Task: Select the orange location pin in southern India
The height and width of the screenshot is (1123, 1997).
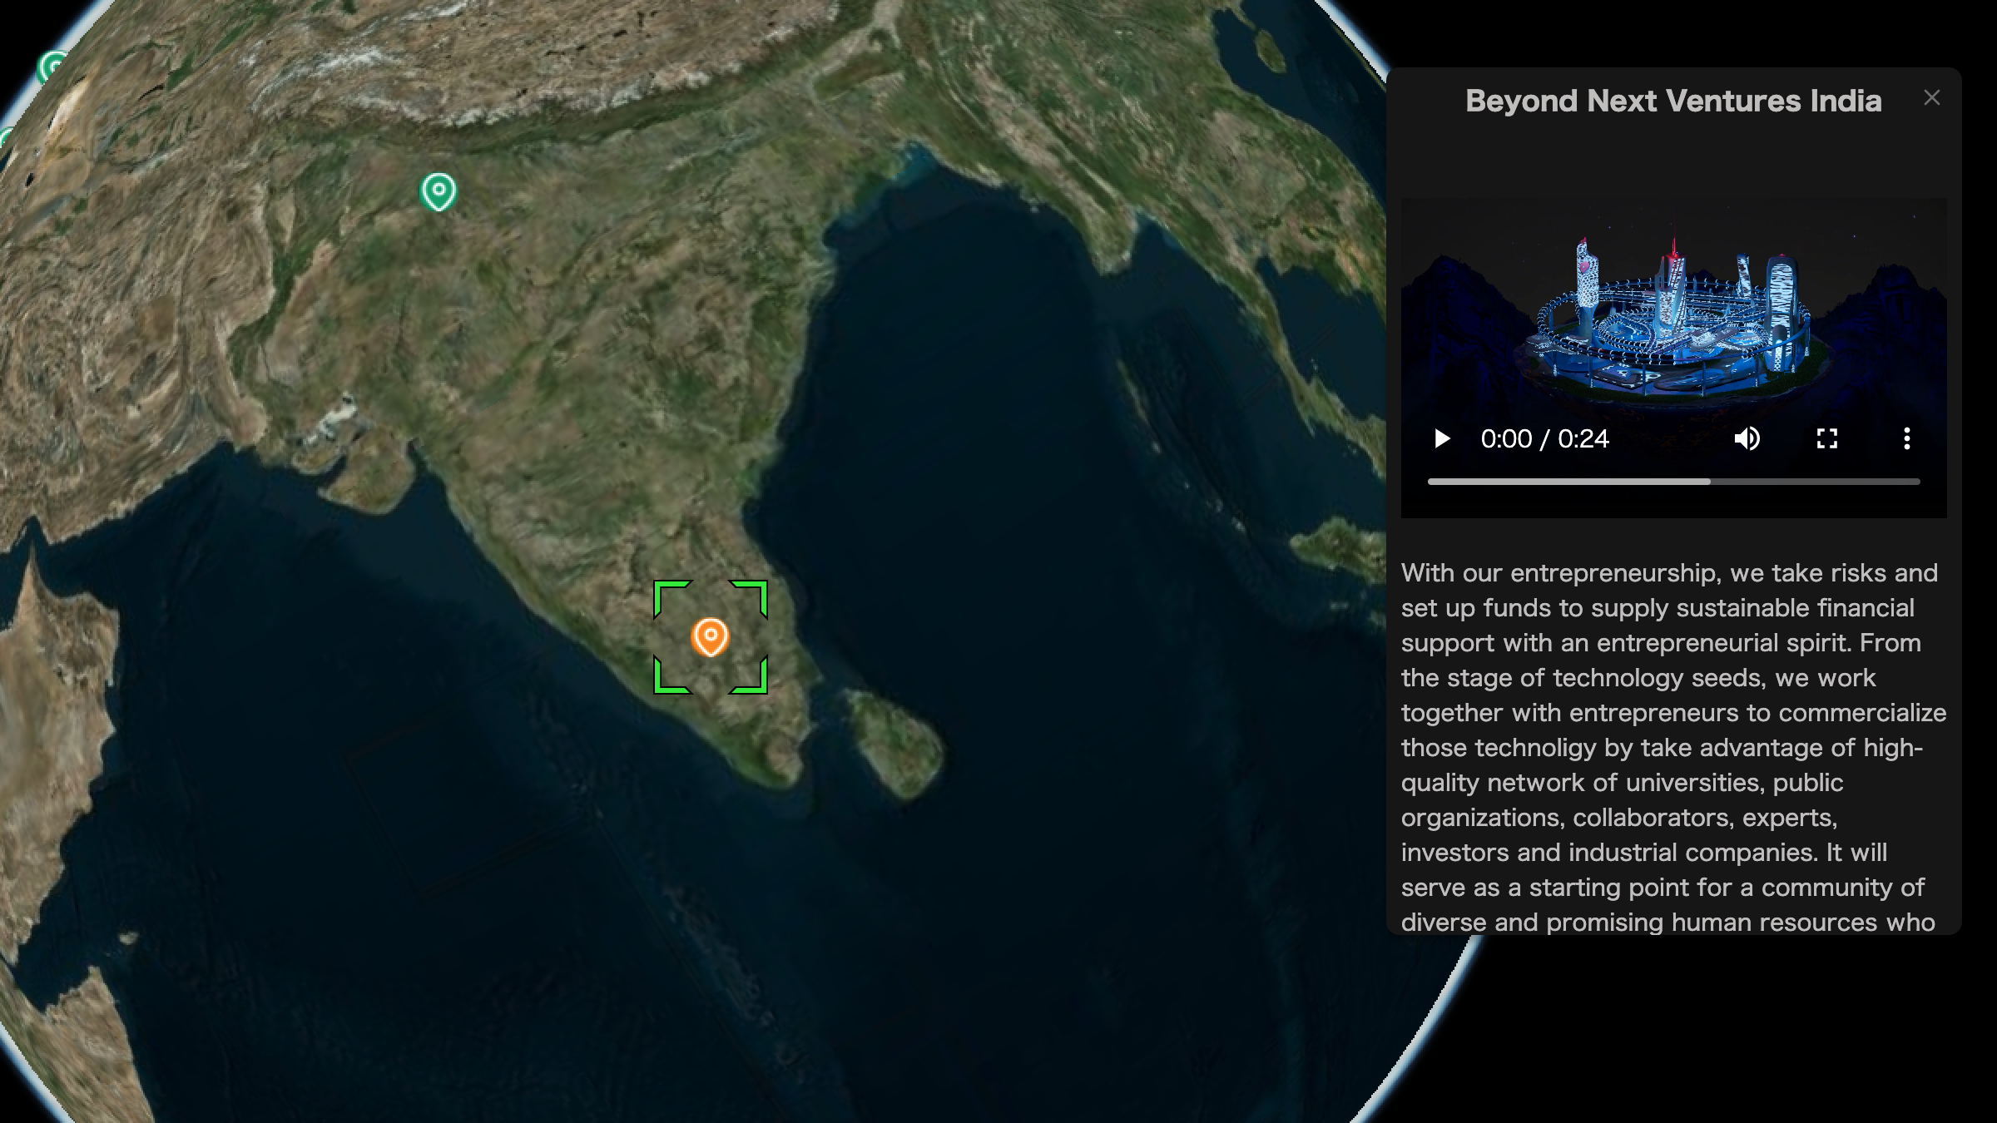Action: click(710, 636)
